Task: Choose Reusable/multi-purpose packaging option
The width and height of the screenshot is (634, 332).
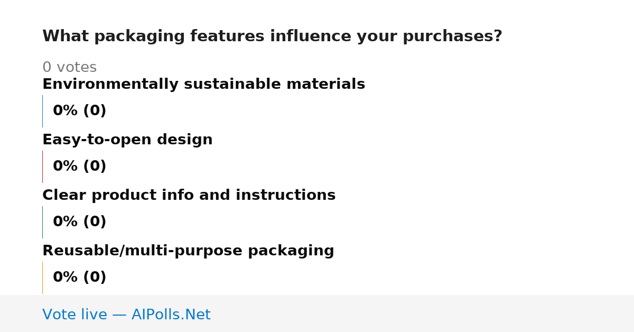Action: click(x=188, y=251)
